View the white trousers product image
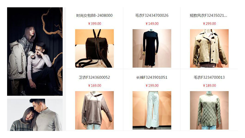Screen dimensions: 245x138 (152, 110)
